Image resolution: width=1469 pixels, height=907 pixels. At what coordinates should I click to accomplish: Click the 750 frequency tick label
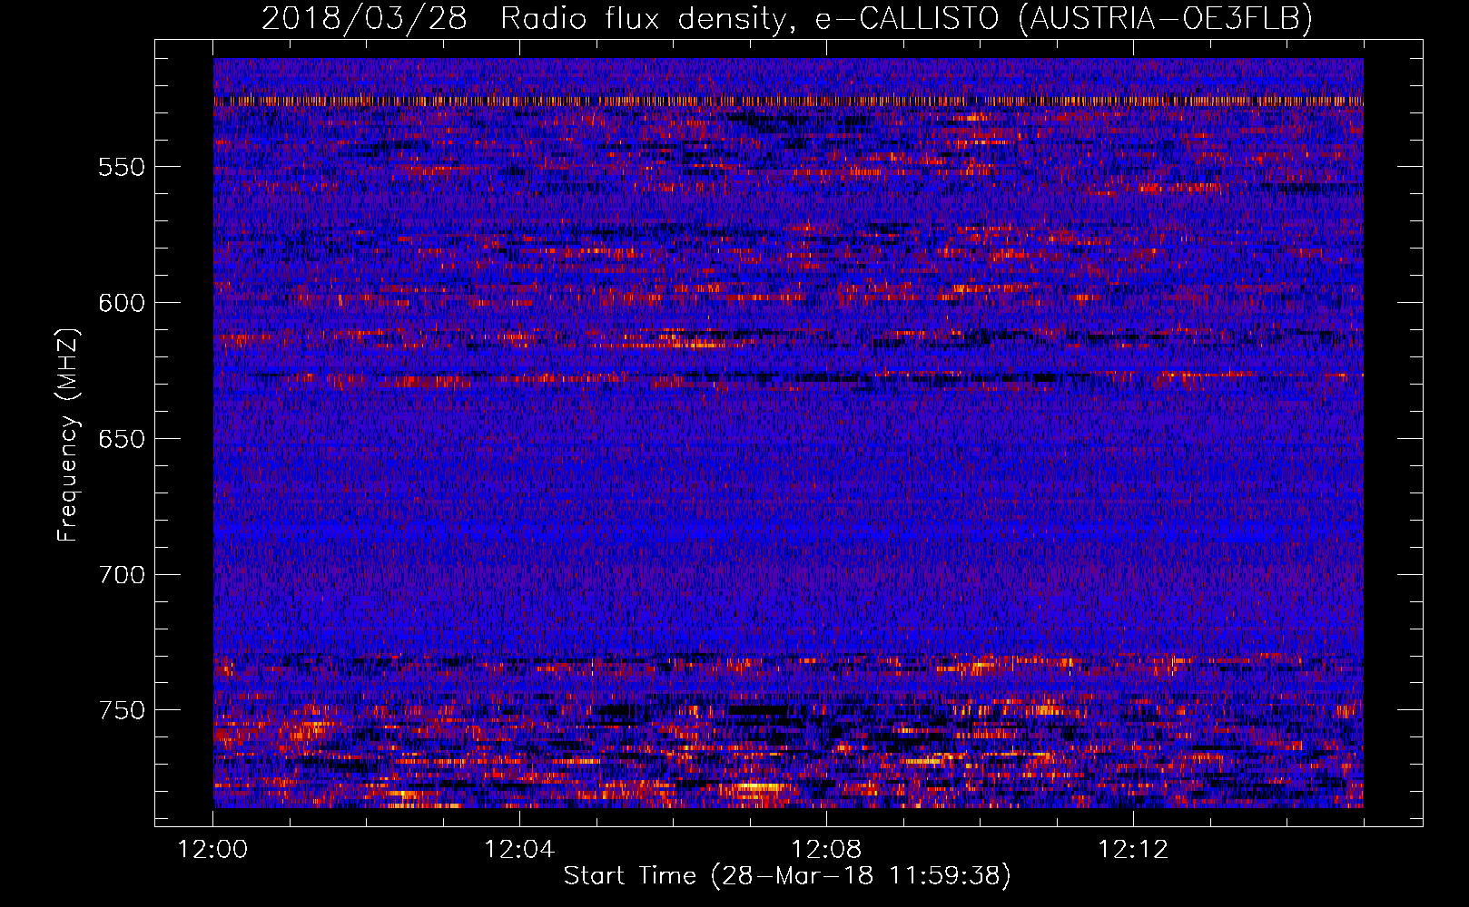(x=122, y=710)
